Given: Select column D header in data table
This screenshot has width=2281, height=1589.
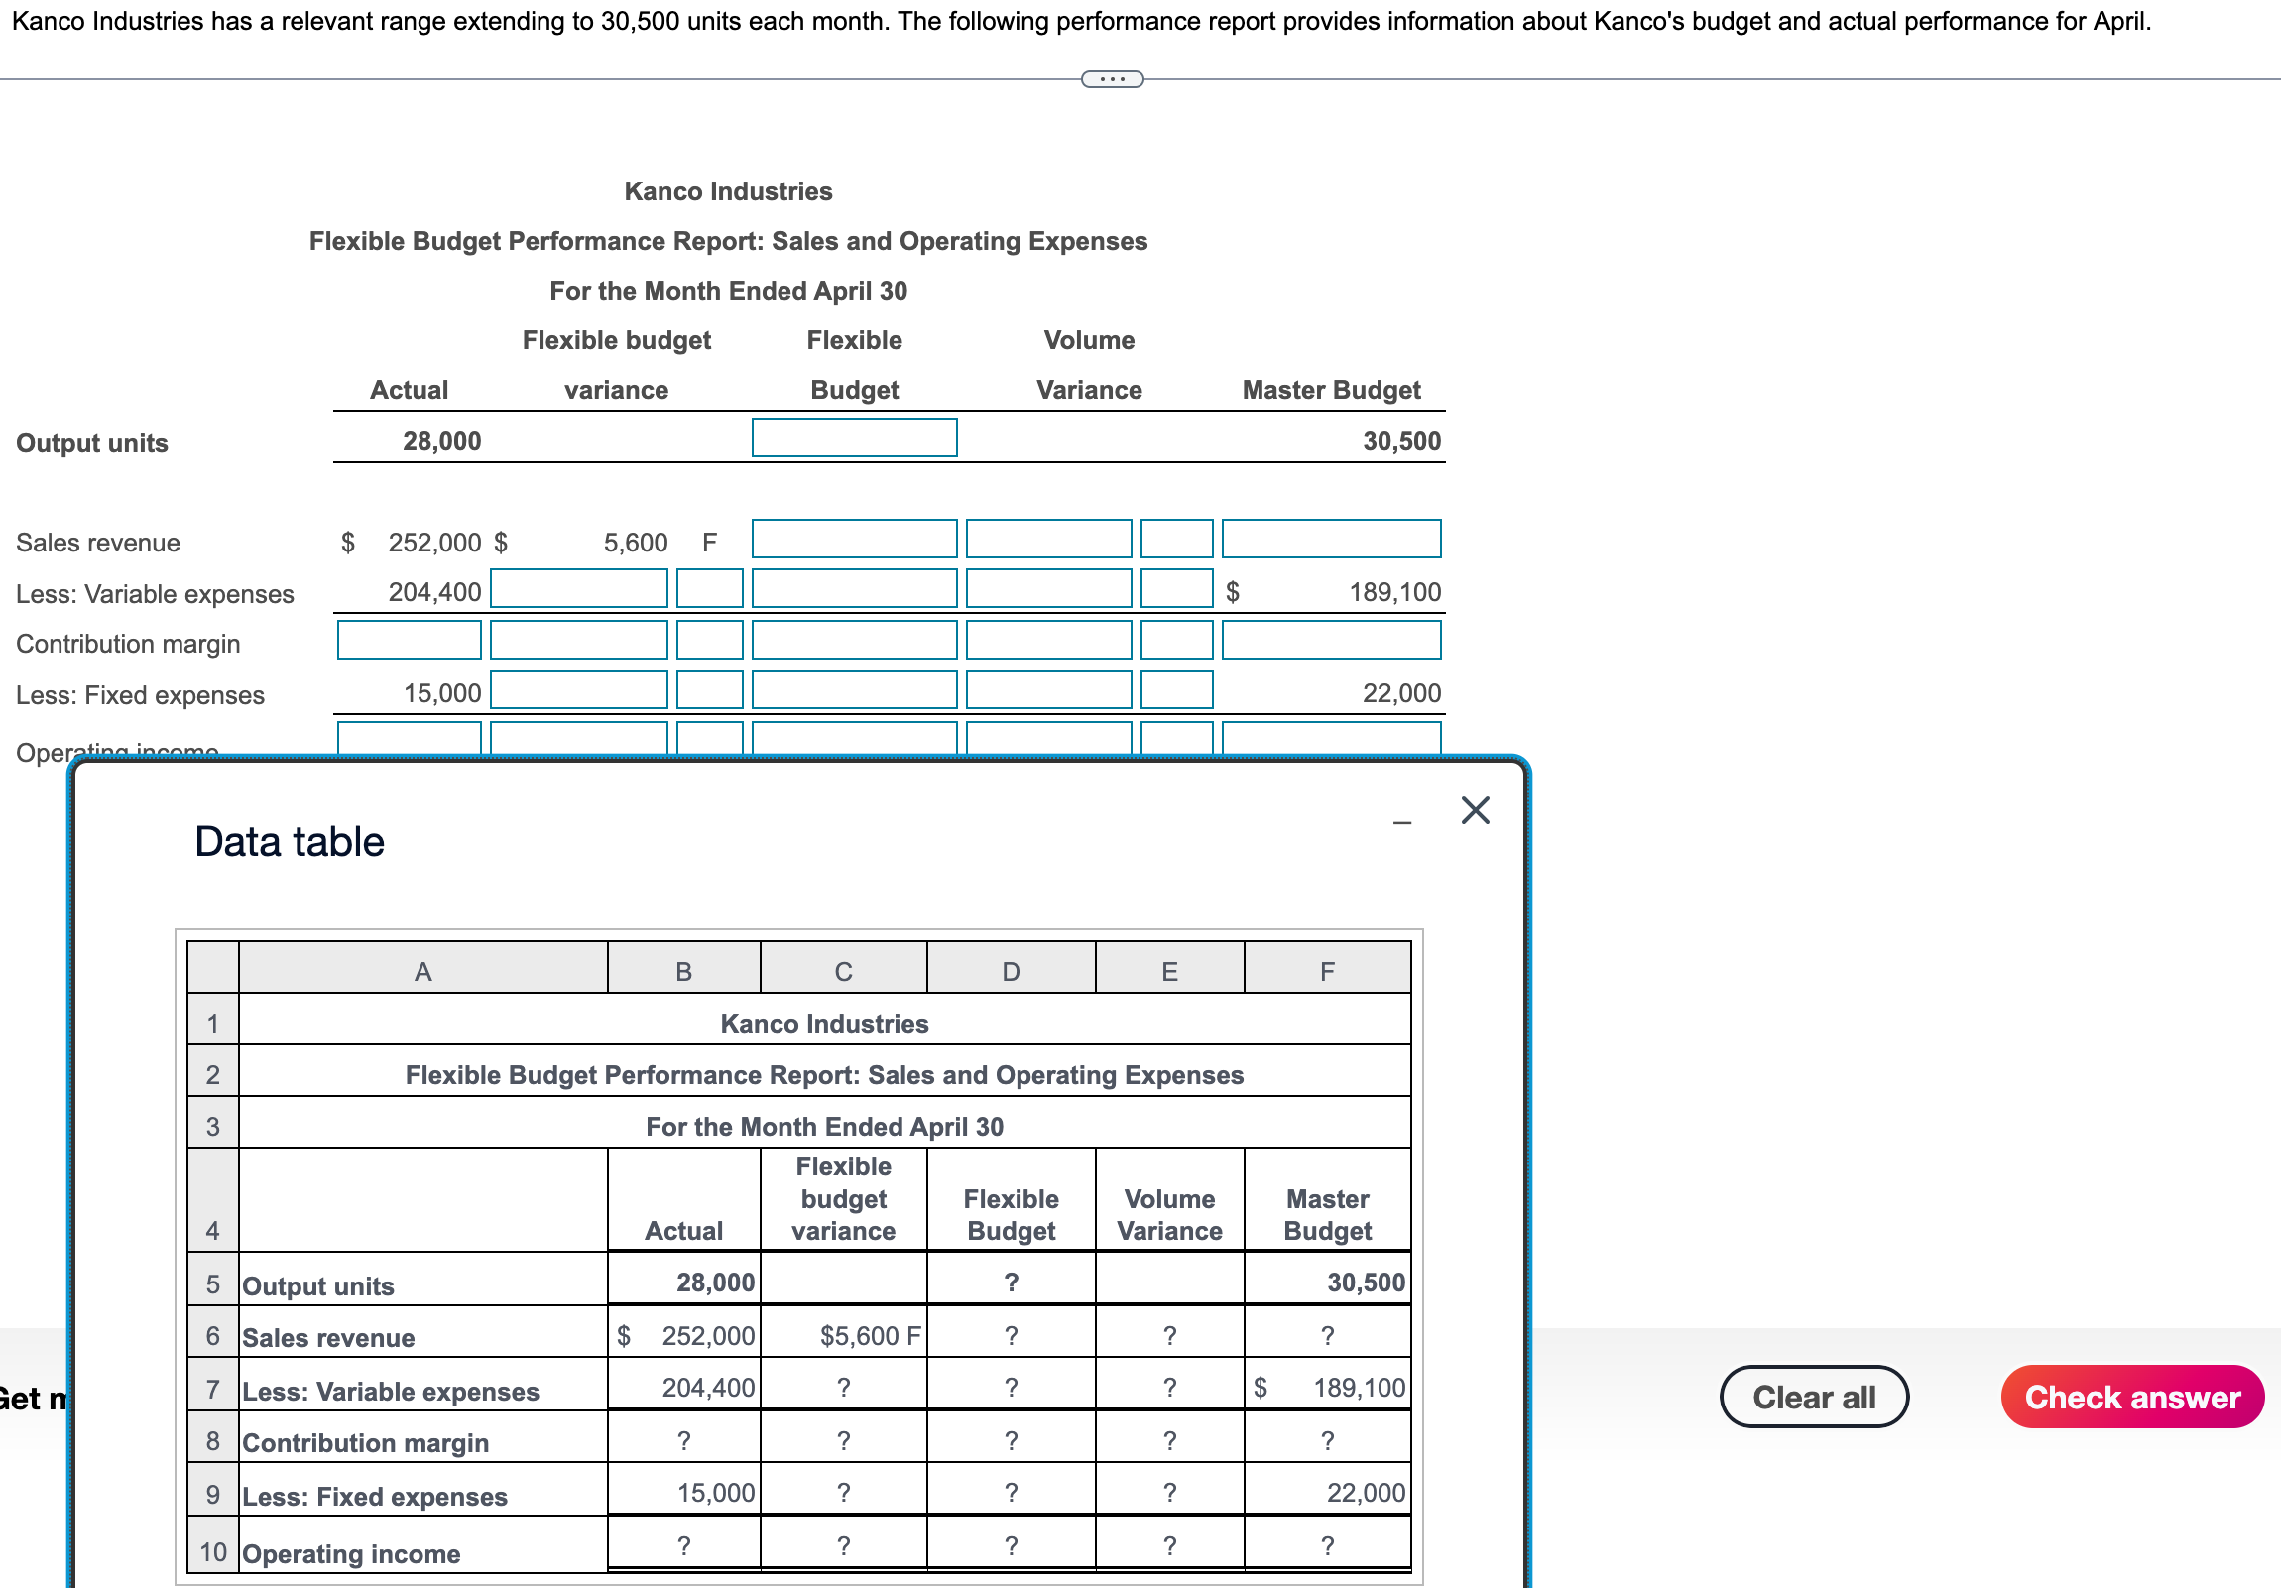Looking at the screenshot, I should click(x=1011, y=971).
